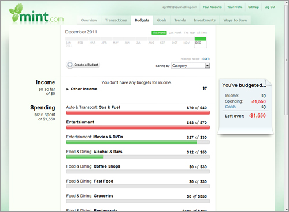Click the mint.com leaf logo
This screenshot has height=212, width=289.
point(36,13)
